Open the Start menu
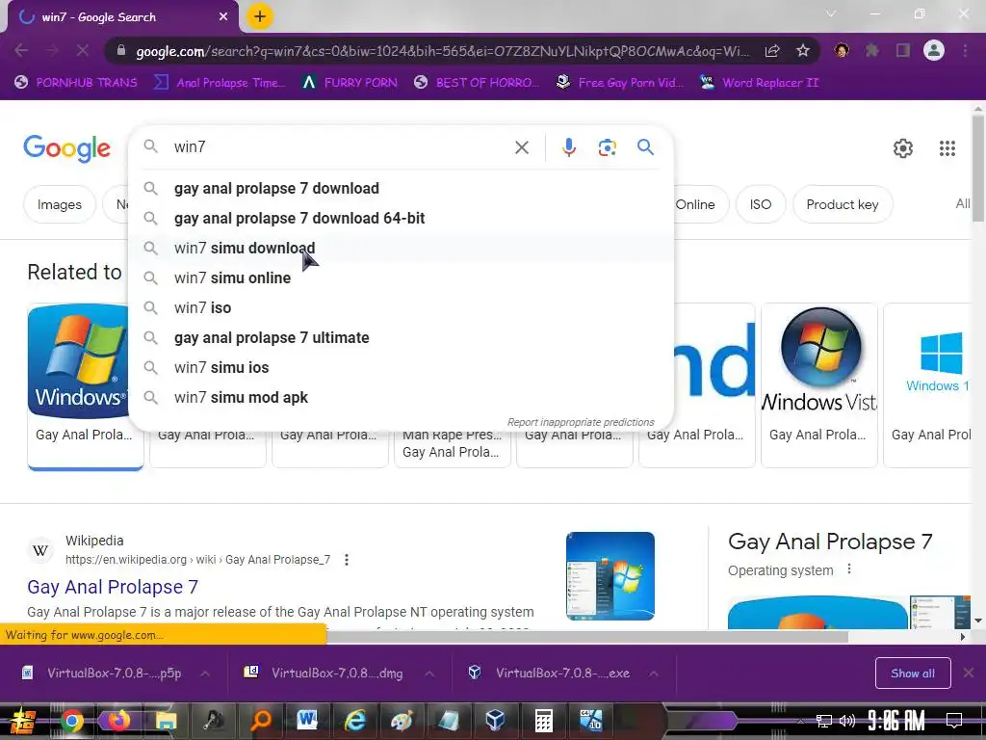 coord(23,721)
